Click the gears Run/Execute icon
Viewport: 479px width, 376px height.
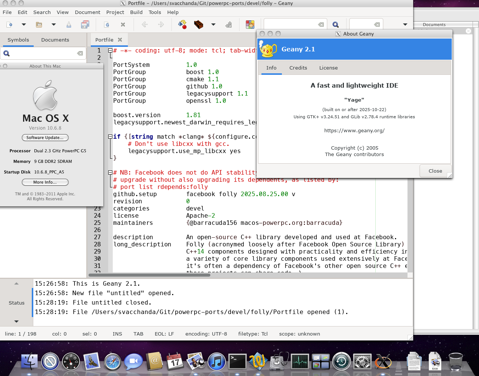(229, 25)
